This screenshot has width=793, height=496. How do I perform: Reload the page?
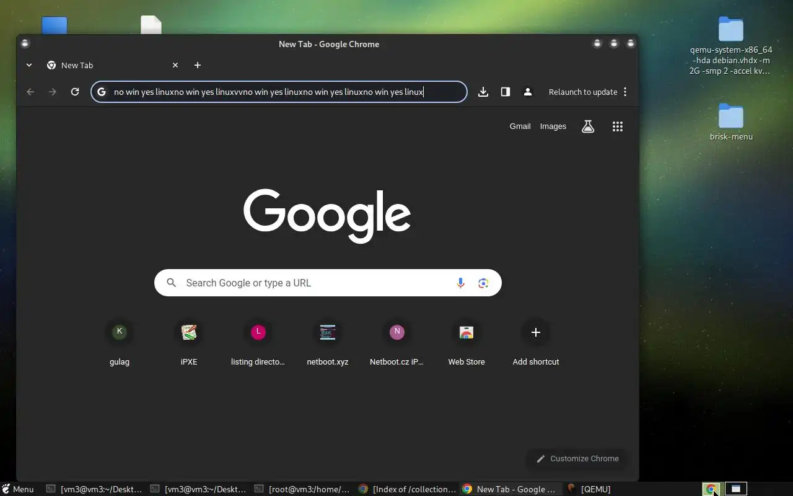[75, 92]
